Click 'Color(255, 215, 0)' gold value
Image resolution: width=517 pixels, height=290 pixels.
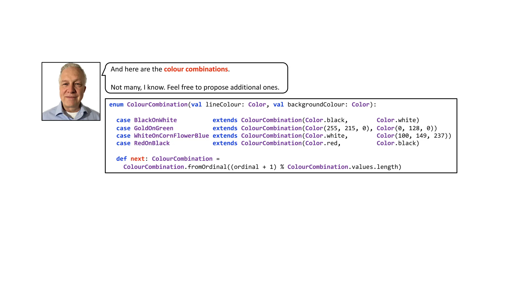tap(338, 128)
